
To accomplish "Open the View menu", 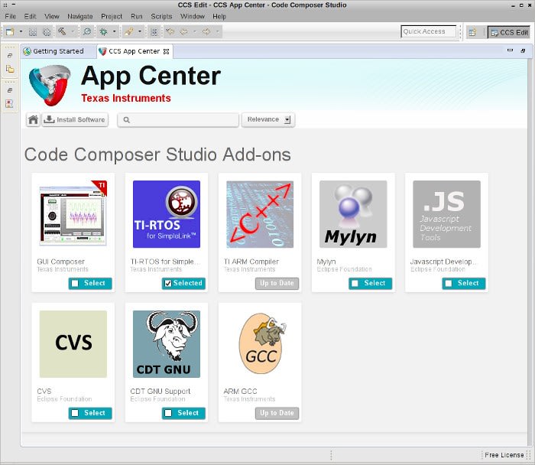I will click(x=51, y=16).
